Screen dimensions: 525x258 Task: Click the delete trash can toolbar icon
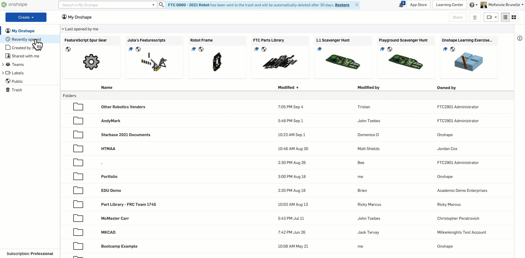point(475,17)
